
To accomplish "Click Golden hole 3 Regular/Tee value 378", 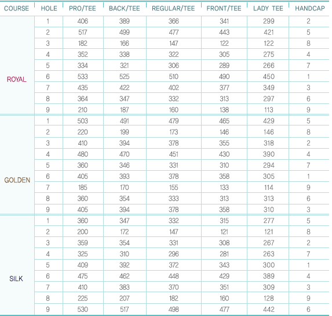I will point(174,143).
